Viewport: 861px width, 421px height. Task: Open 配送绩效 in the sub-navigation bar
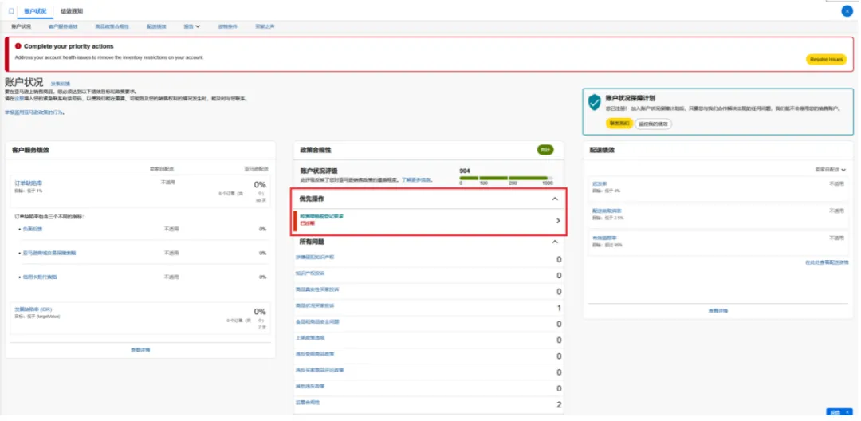(x=156, y=26)
